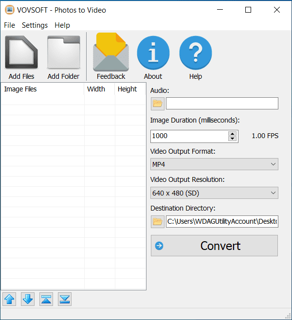Maximize the Photos to Video window
Screen dimensions: 292x320
coord(248,10)
